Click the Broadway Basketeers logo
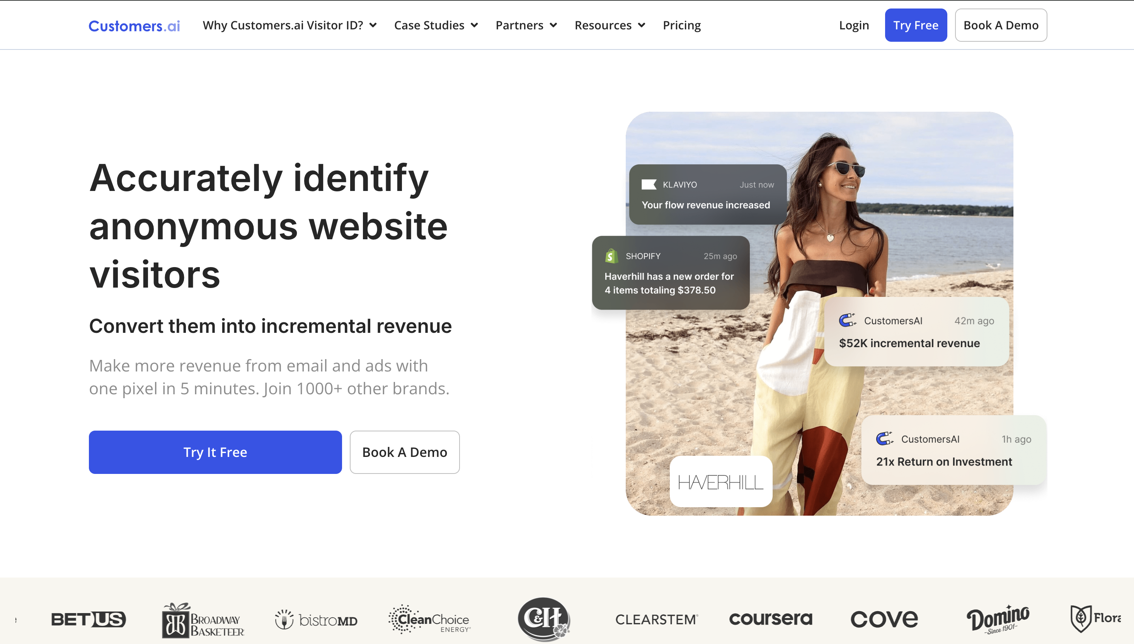1134x644 pixels. click(203, 620)
